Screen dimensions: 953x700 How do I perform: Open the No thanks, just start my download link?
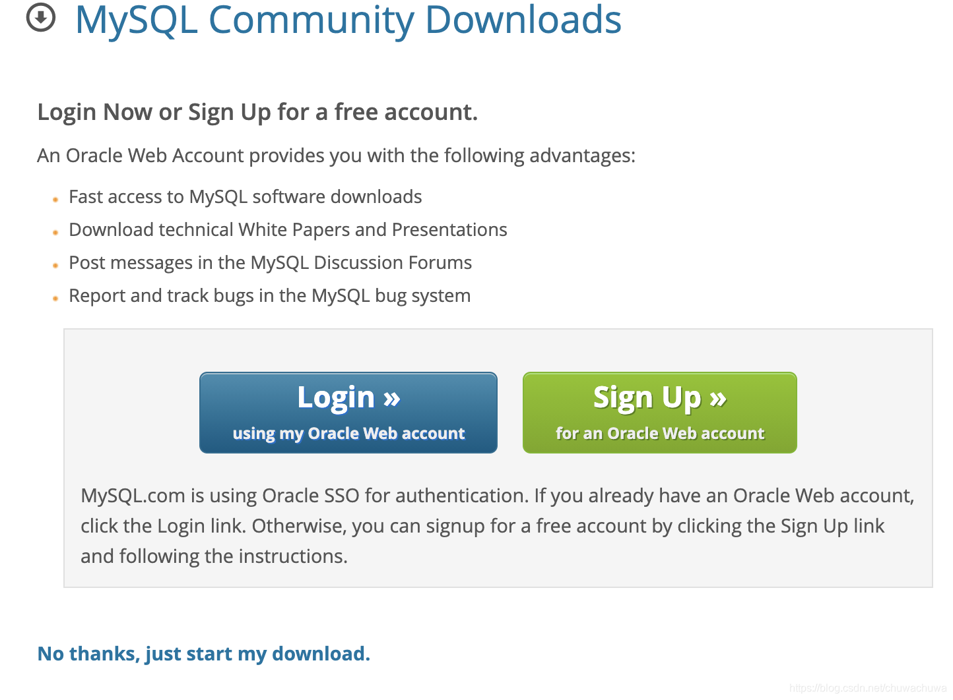click(x=203, y=653)
